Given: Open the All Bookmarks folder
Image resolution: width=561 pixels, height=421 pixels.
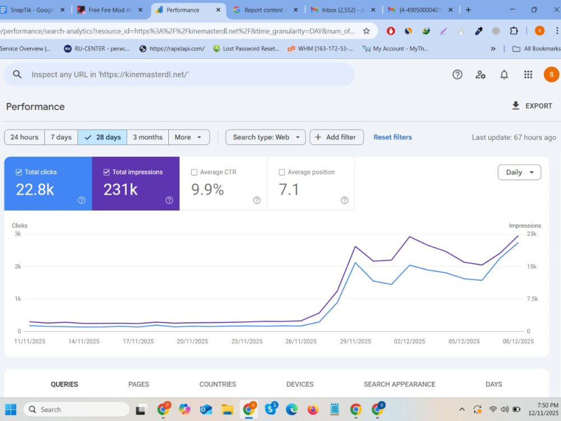Looking at the screenshot, I should click(536, 49).
